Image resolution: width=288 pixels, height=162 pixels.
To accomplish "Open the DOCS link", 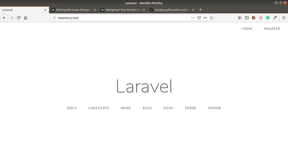I will click(72, 108).
